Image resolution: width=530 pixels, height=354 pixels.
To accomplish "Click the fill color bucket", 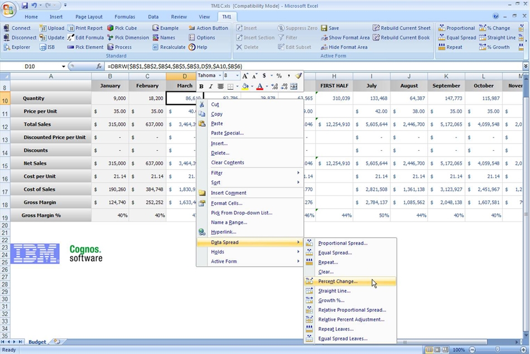I will click(x=245, y=87).
